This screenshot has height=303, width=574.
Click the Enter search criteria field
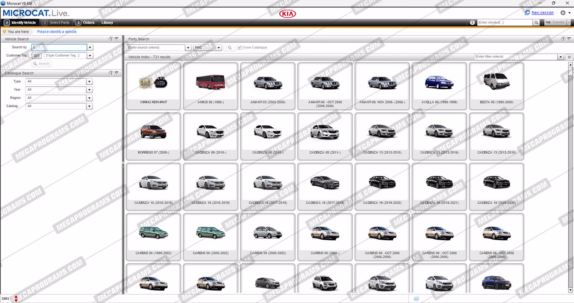(156, 48)
